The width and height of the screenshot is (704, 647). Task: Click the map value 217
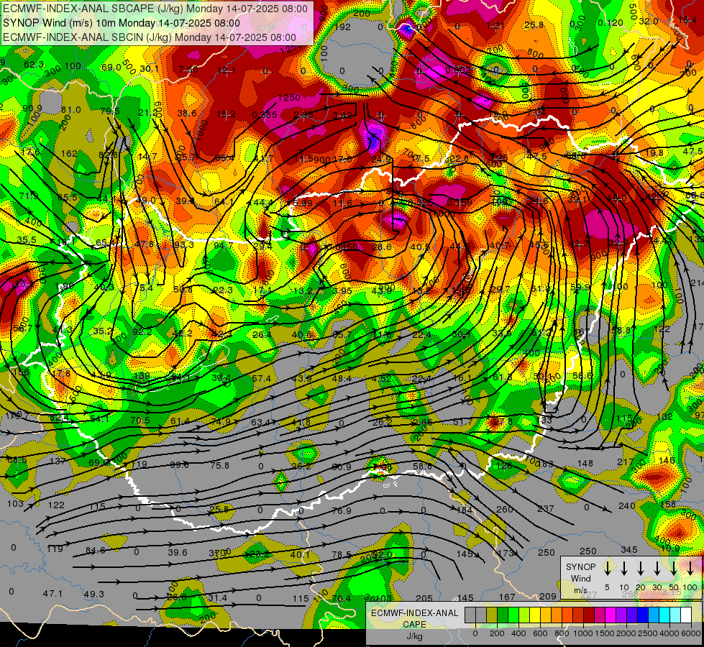point(625,462)
